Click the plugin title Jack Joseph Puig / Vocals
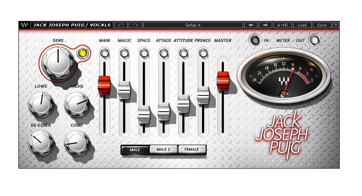The height and width of the screenshot is (196, 362). pos(72,25)
